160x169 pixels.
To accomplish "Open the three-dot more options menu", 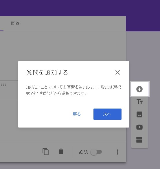I will [x=118, y=152].
